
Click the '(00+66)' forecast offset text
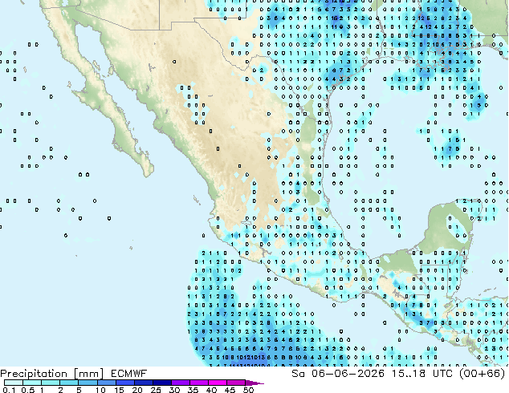pyautogui.click(x=483, y=374)
